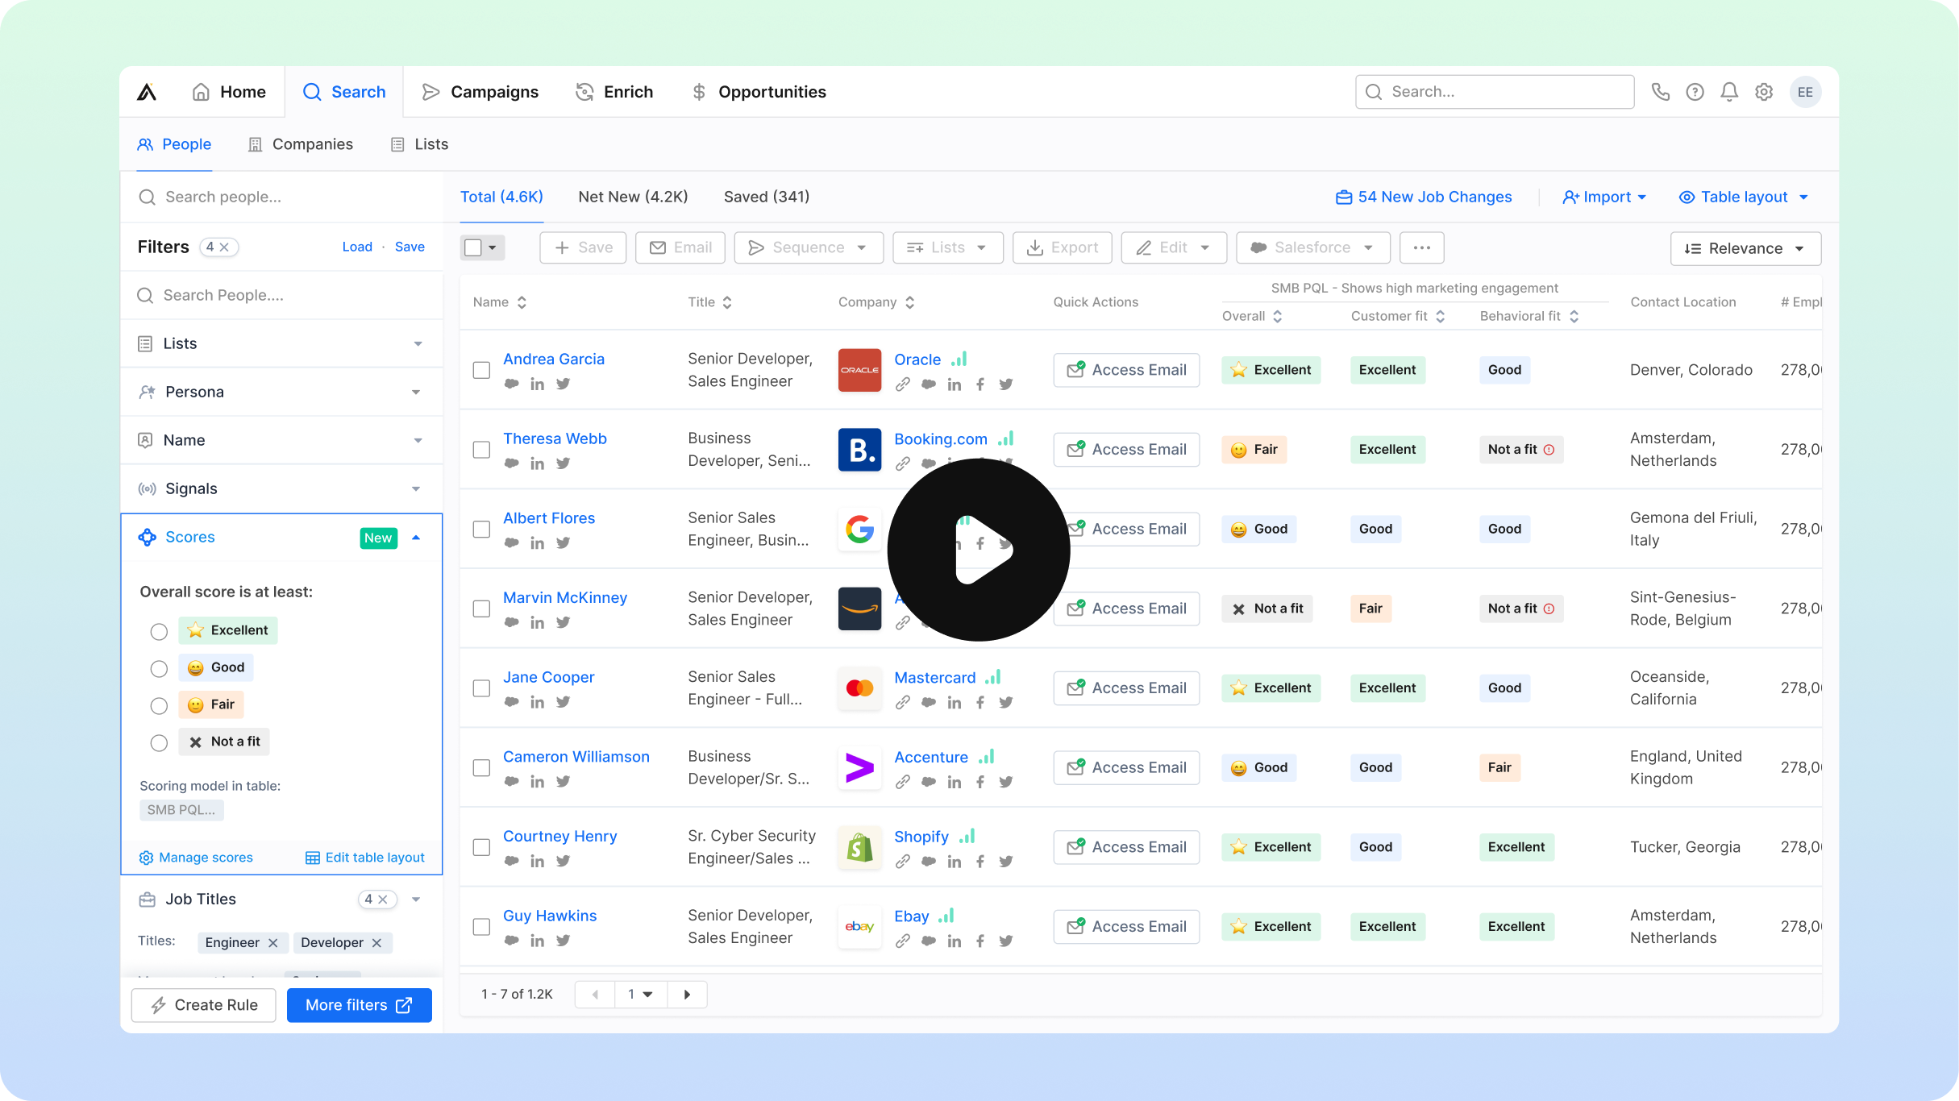Click Oracle's website link icon
The height and width of the screenshot is (1101, 1959).
click(903, 384)
